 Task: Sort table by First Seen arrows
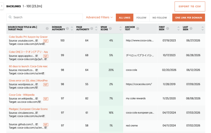tap(178, 28)
